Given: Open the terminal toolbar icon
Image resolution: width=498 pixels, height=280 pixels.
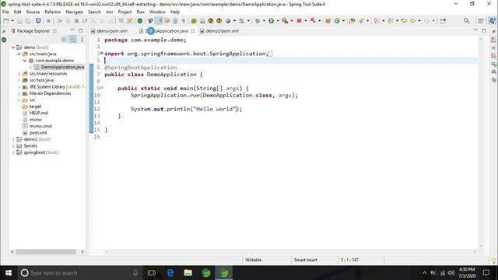Looking at the screenshot, I should 38,21.
